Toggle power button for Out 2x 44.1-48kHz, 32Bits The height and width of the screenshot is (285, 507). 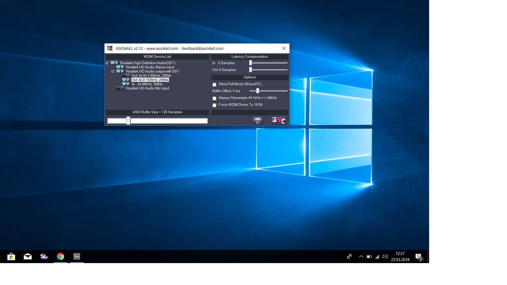124,75
